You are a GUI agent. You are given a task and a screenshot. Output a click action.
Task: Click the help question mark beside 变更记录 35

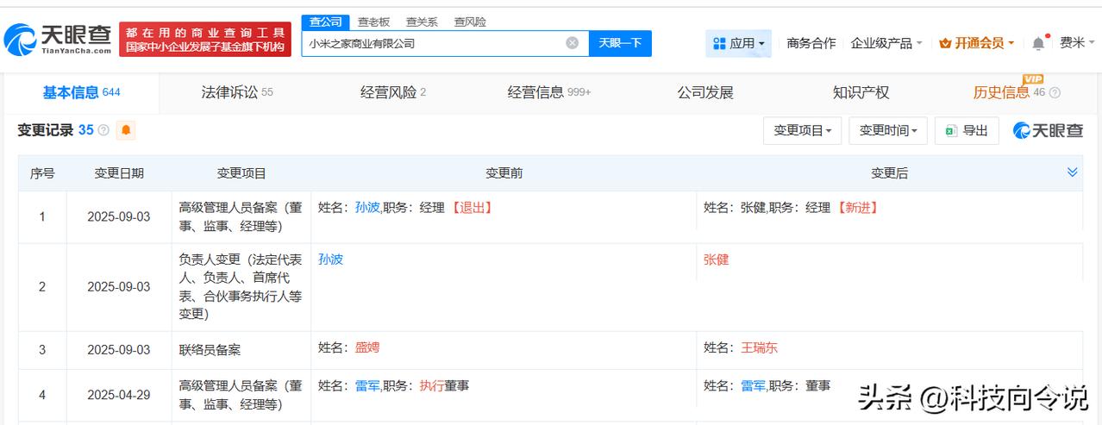(103, 130)
